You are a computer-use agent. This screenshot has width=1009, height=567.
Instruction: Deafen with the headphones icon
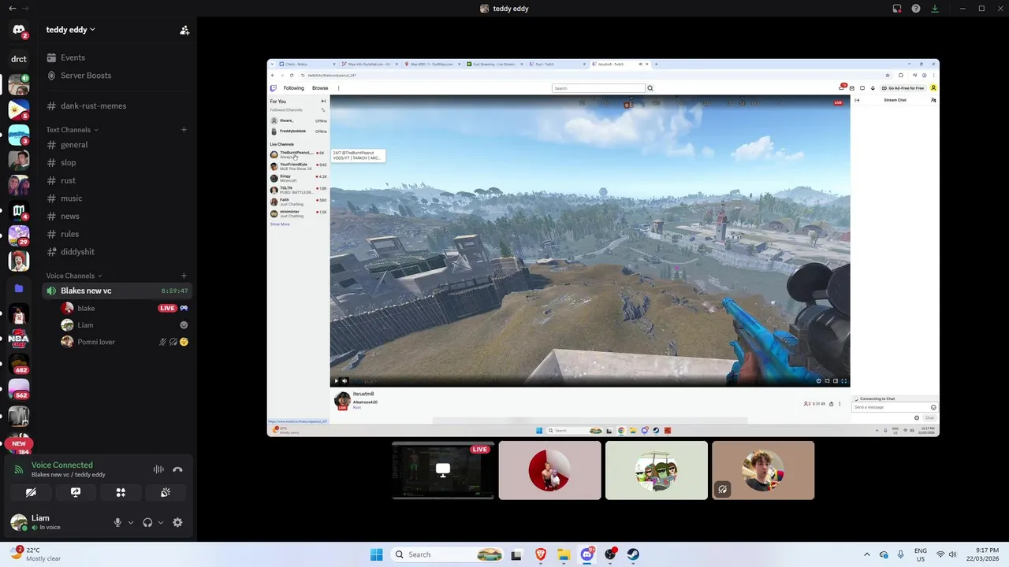click(x=147, y=522)
